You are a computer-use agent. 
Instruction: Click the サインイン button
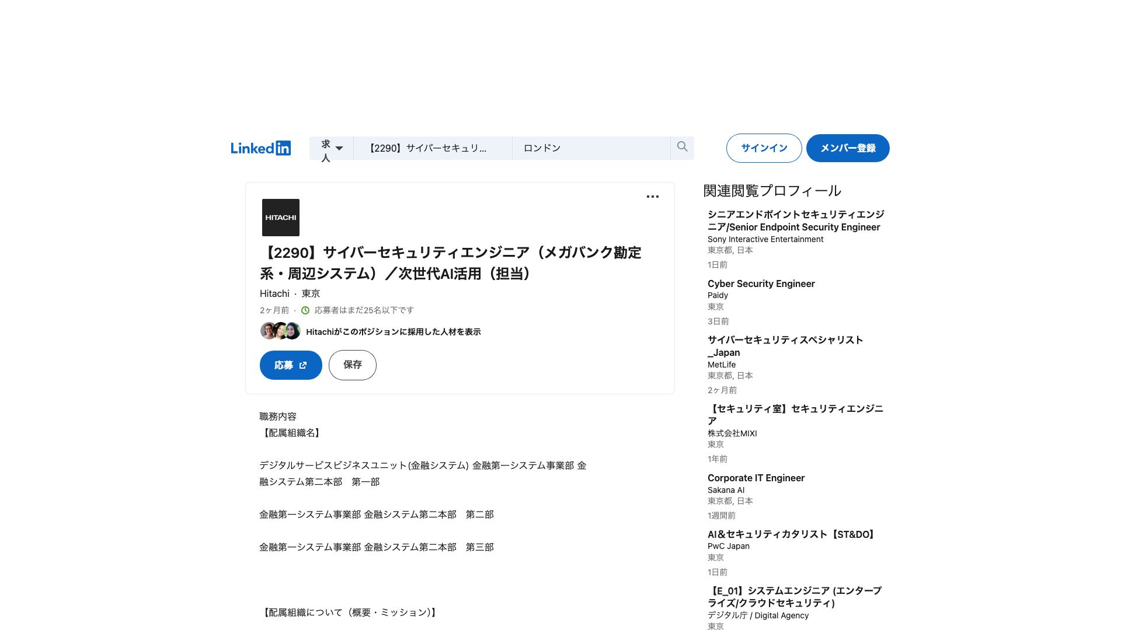pos(764,148)
